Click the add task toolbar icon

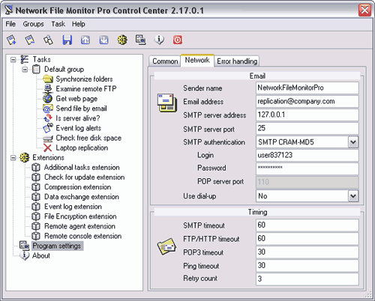(x=11, y=40)
